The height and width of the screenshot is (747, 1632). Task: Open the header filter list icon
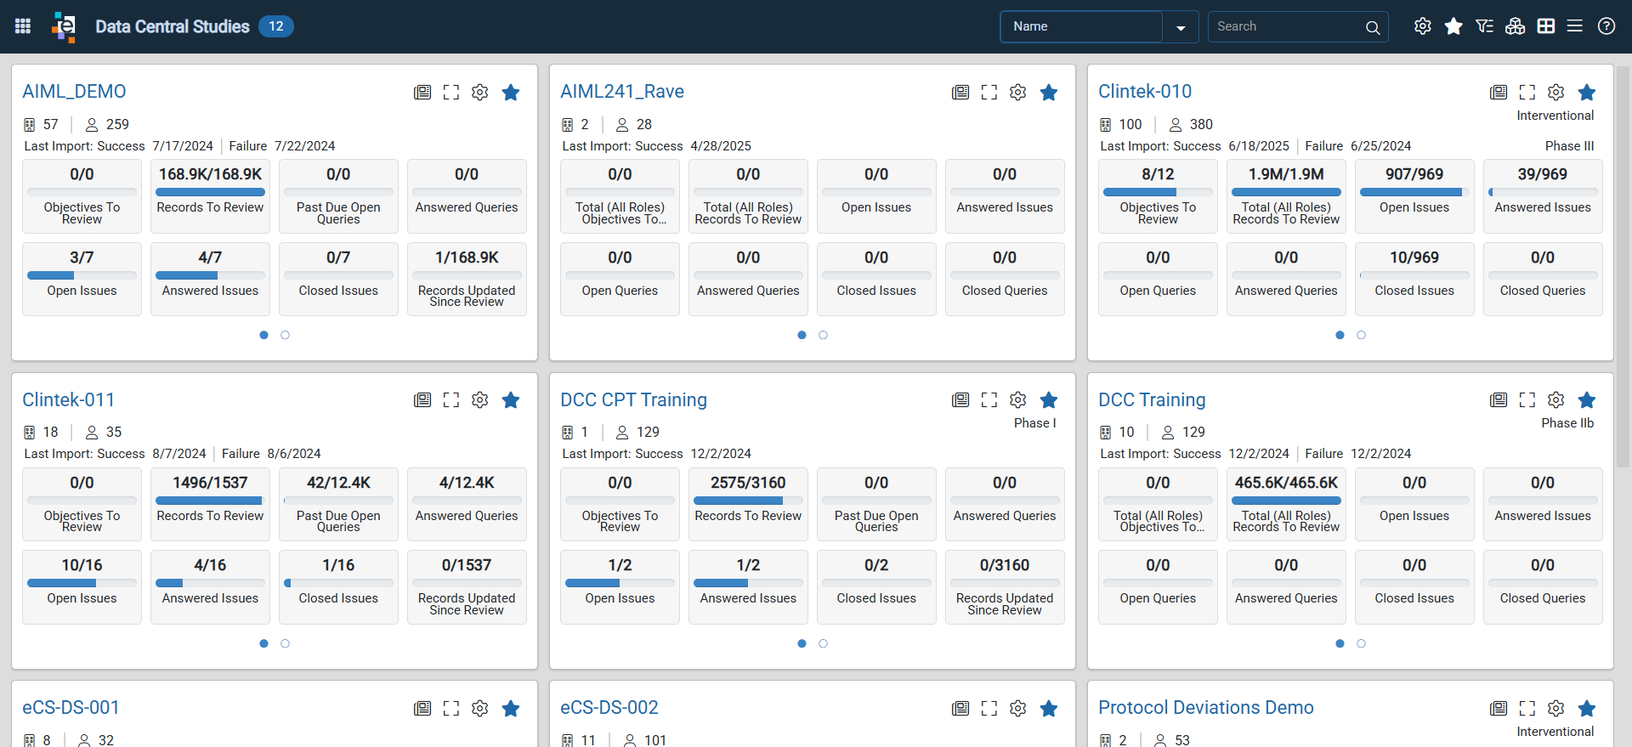point(1484,26)
